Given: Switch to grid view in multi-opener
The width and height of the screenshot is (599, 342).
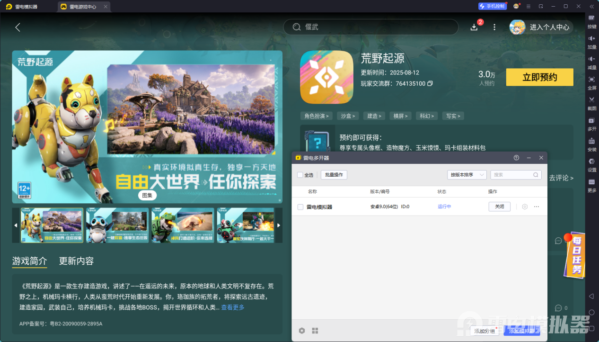Looking at the screenshot, I should point(315,331).
